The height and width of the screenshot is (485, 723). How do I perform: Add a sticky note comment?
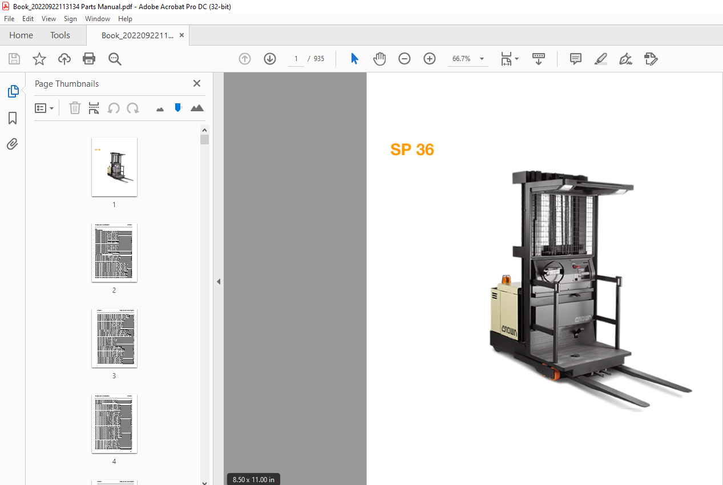point(576,59)
